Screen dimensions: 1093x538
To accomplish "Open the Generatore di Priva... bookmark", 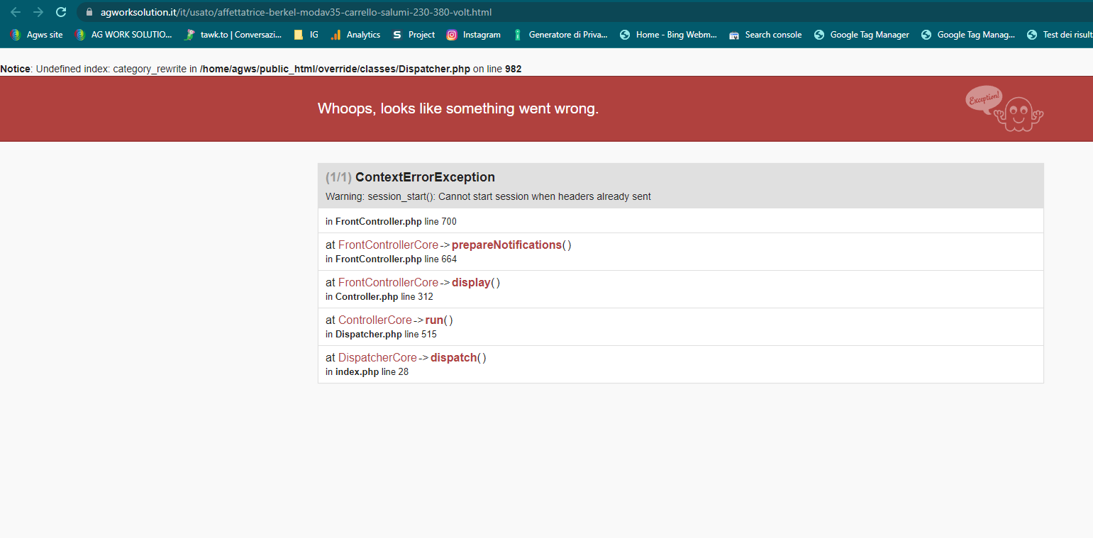I will 560,35.
